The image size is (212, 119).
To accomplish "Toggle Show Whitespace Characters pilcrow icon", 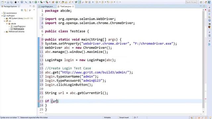I will click(x=93, y=2).
